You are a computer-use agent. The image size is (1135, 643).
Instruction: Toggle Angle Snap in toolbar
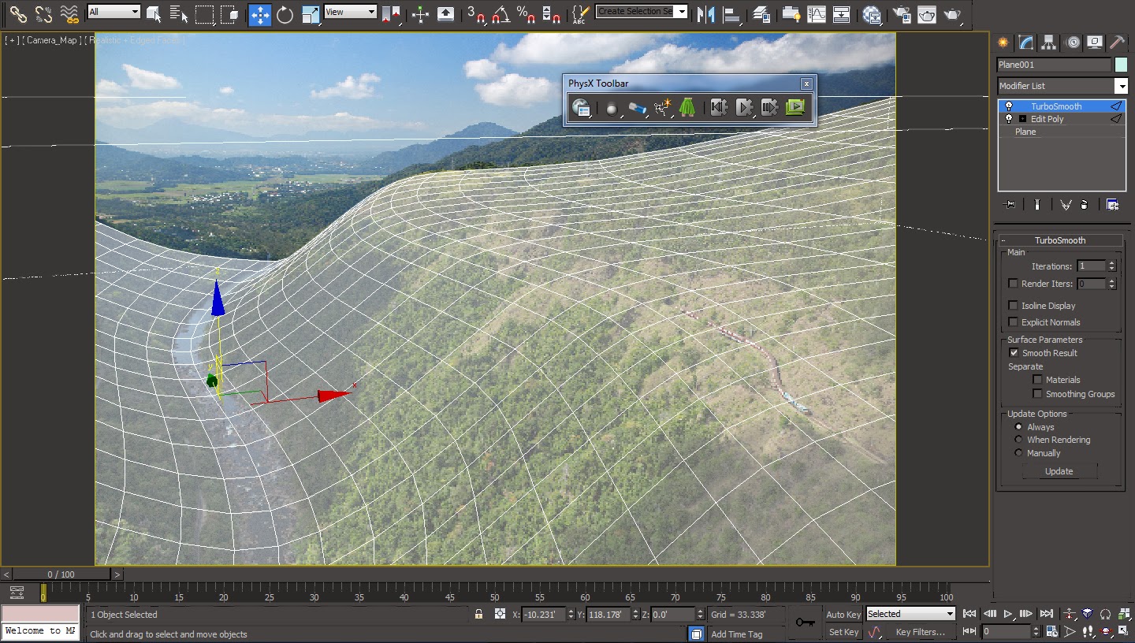point(500,14)
